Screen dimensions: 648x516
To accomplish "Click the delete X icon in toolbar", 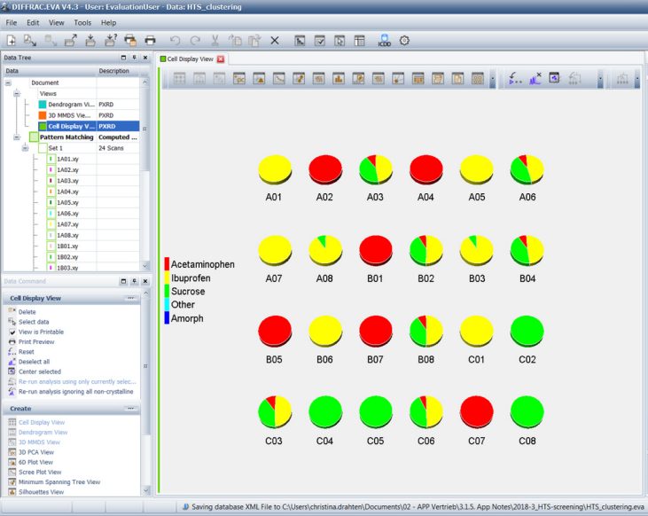I will [275, 40].
